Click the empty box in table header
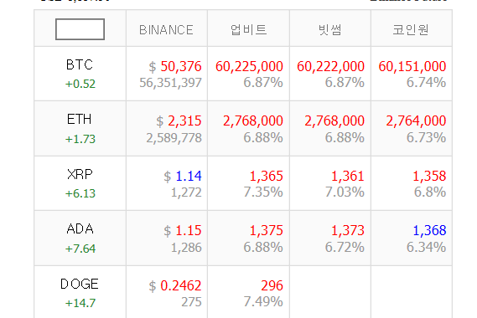477x318 pixels. 80,29
